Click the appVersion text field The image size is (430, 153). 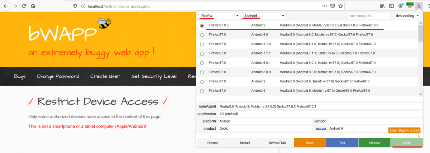coord(320,114)
